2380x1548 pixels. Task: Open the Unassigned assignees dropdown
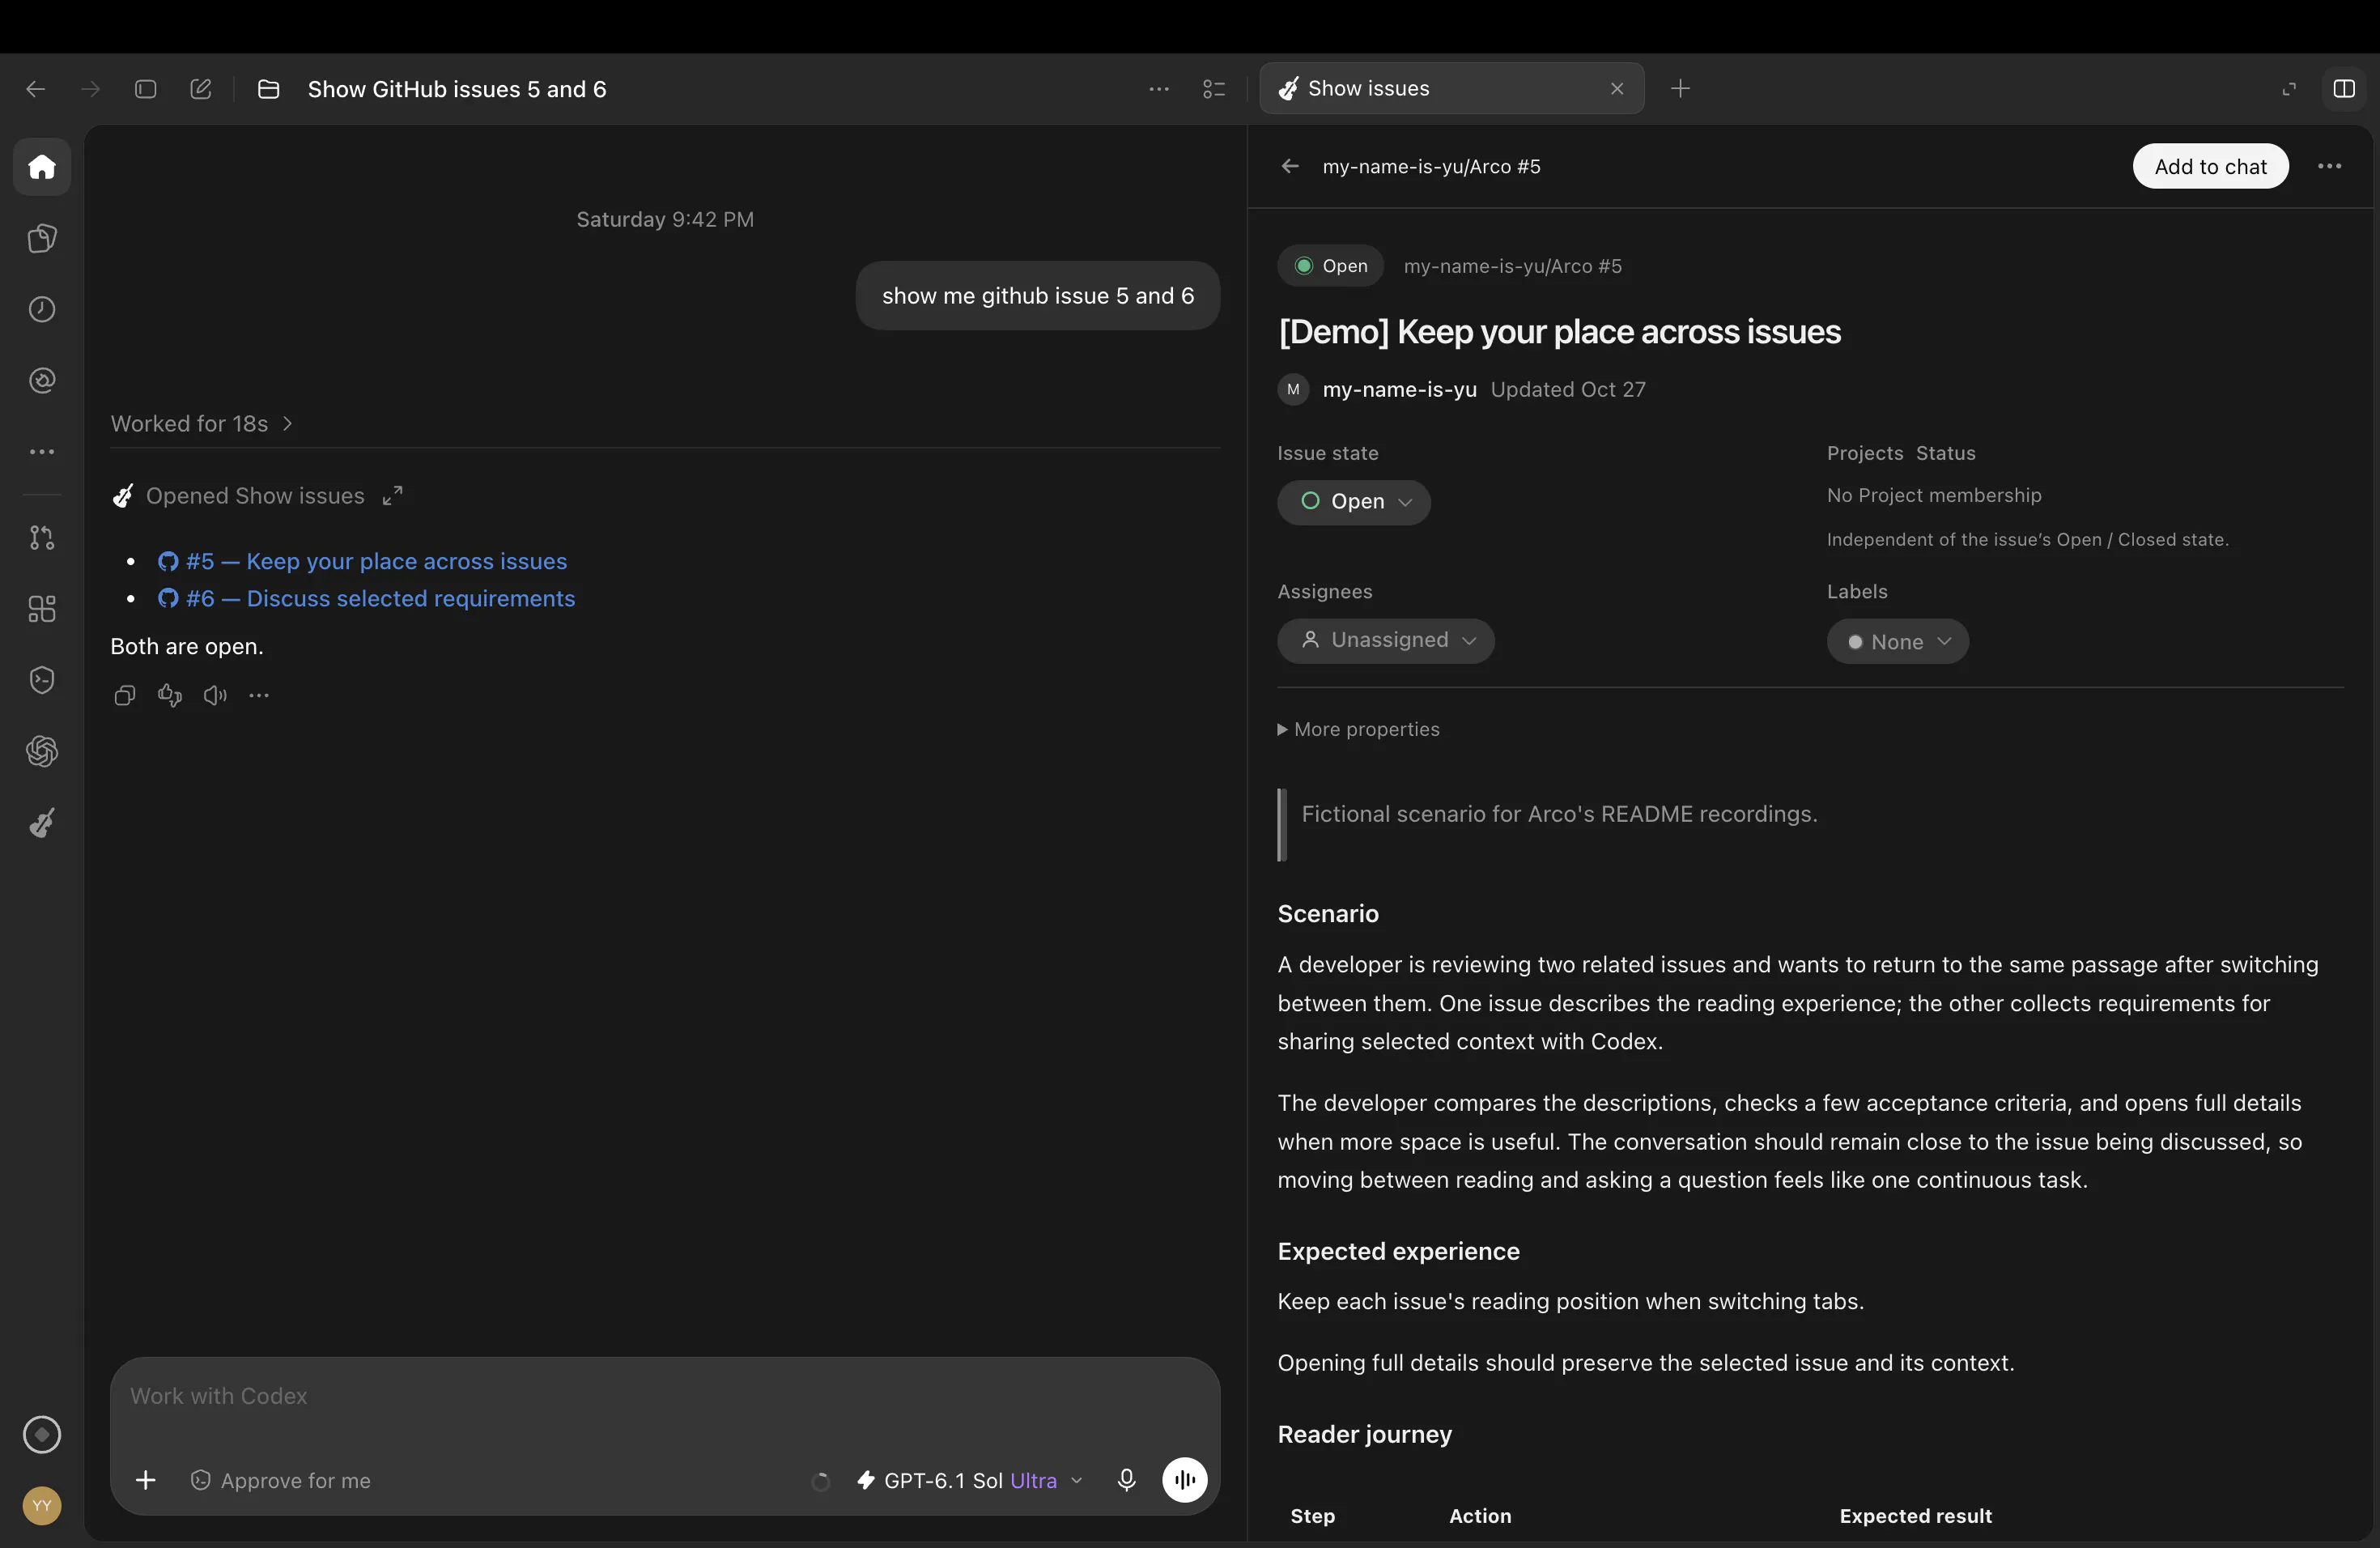click(x=1386, y=640)
